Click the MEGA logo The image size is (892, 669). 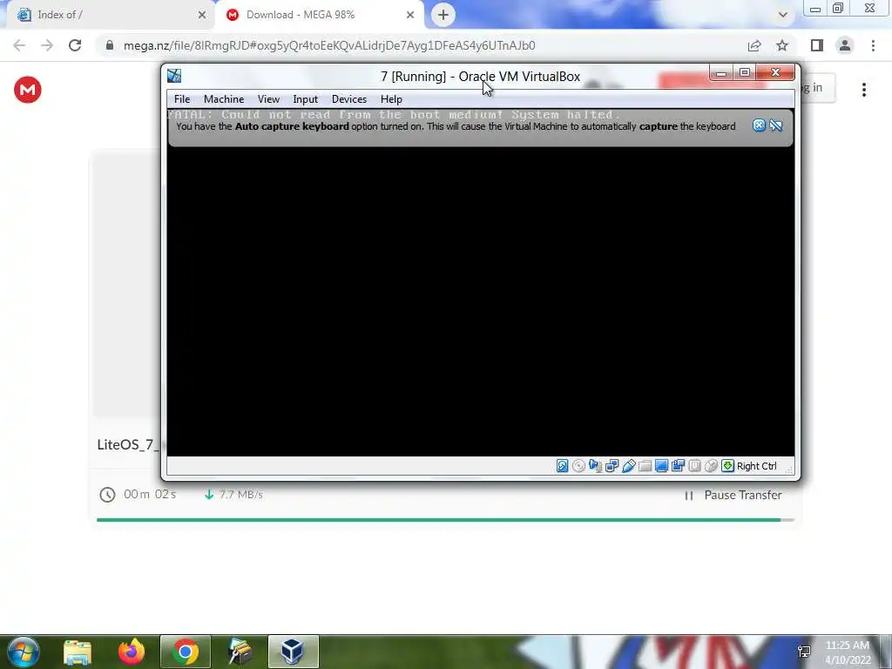pyautogui.click(x=28, y=90)
